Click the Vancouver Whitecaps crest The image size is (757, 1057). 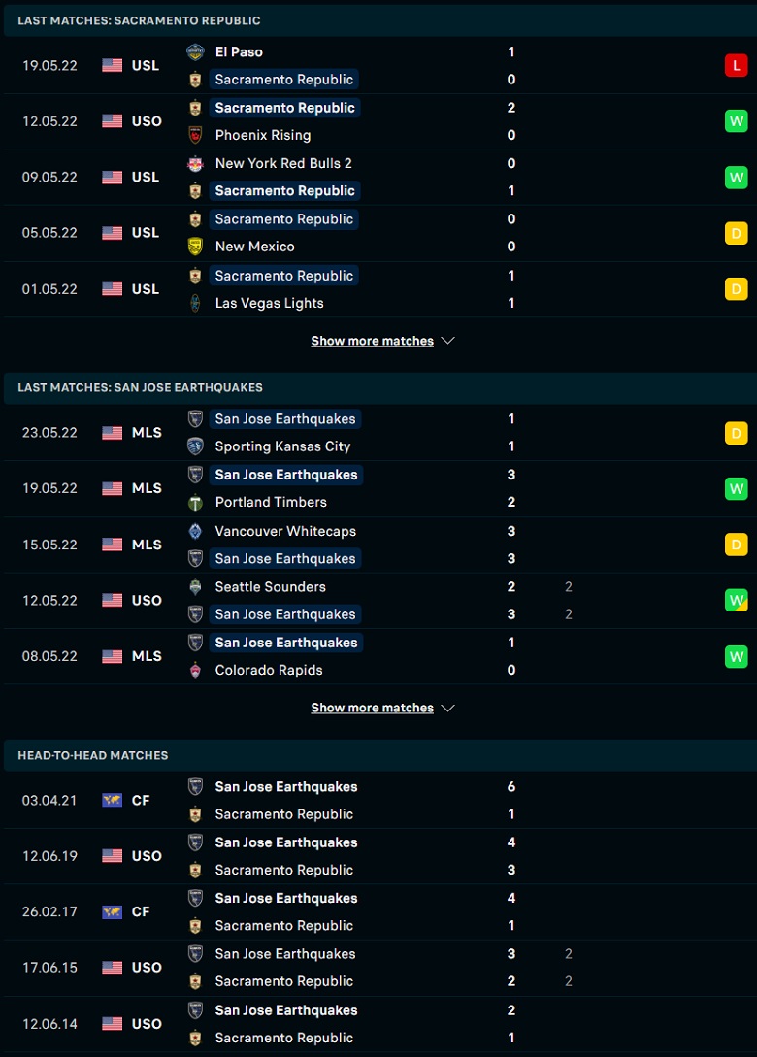click(x=195, y=531)
